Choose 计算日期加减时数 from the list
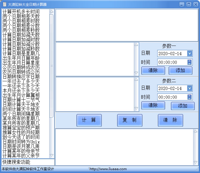Image resolution: width=200 pixels, height=173 pixels. pyautogui.click(x=21, y=40)
